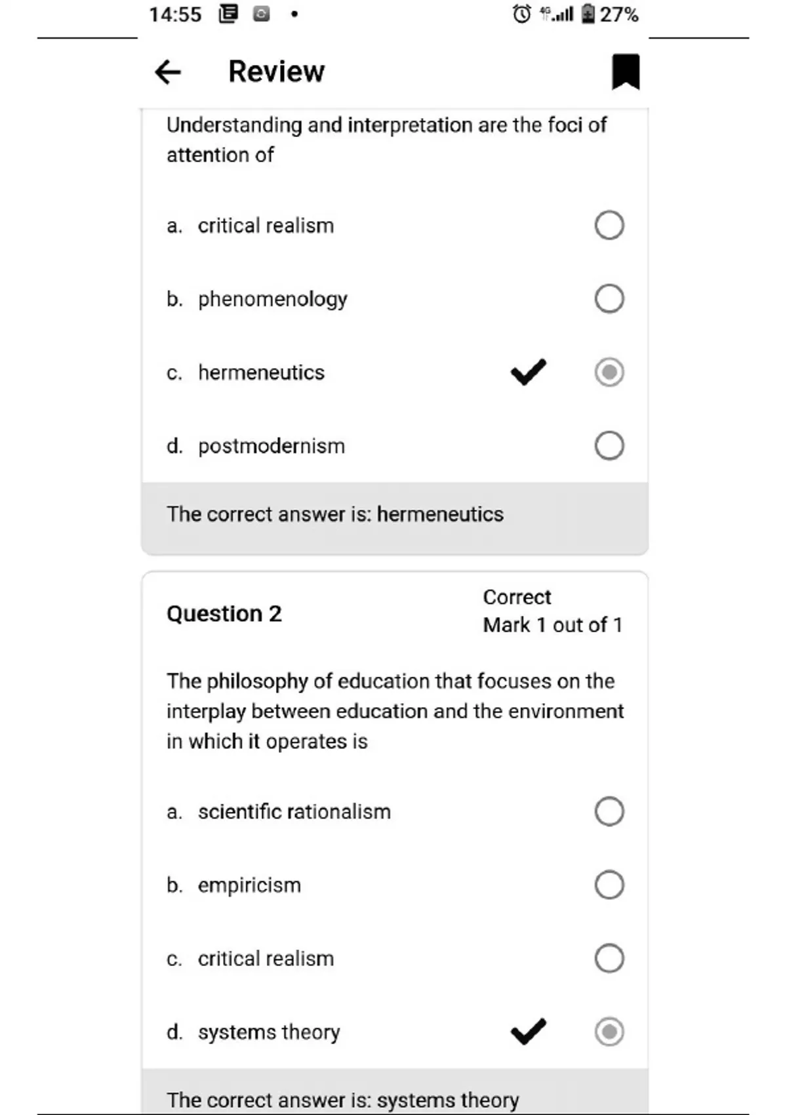Tap the battery indicator icon
Viewport: 787px width, 1115px height.
point(588,14)
